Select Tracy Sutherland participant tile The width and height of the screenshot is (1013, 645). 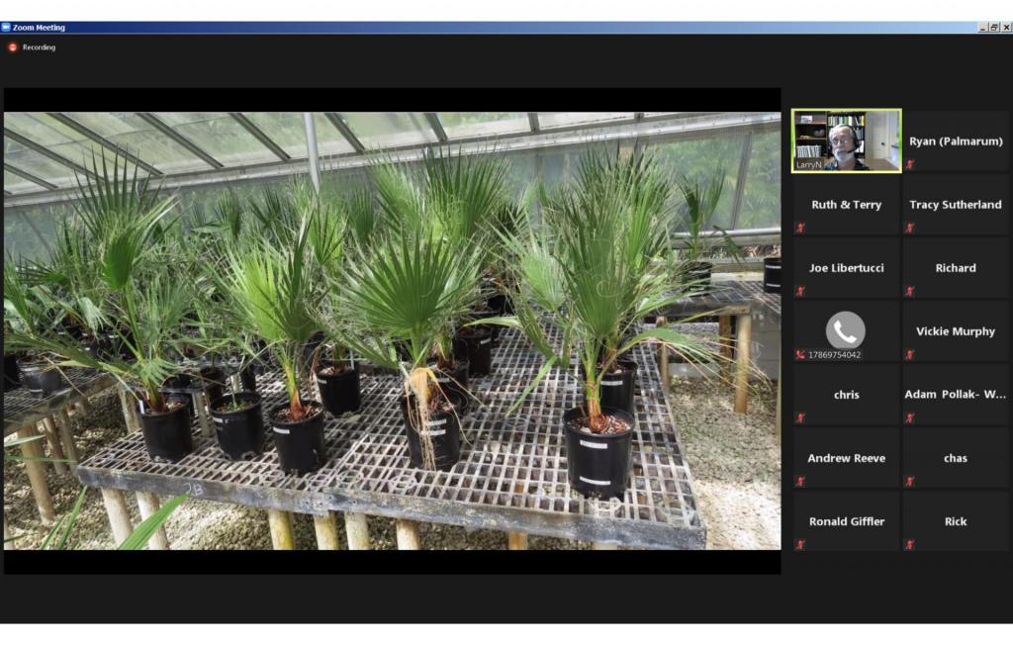(956, 205)
